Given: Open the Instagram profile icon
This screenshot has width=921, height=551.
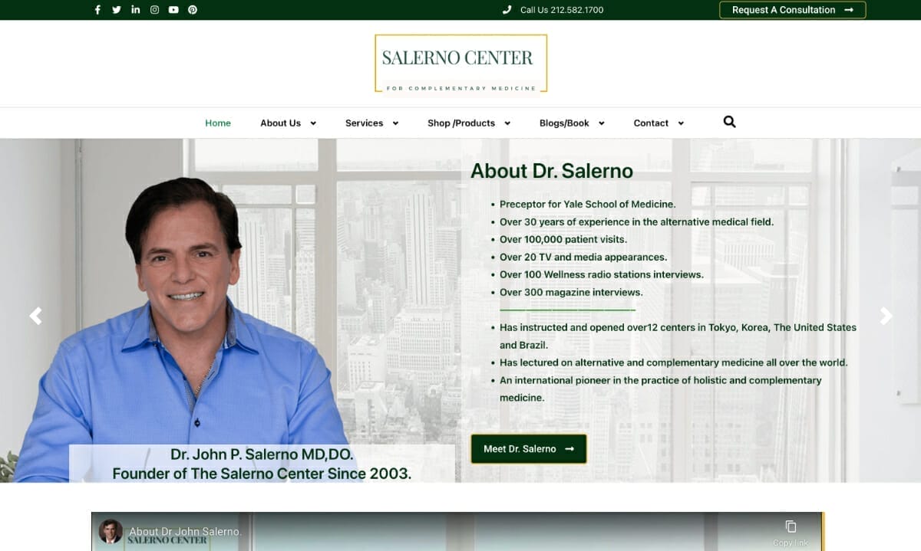Looking at the screenshot, I should [154, 10].
